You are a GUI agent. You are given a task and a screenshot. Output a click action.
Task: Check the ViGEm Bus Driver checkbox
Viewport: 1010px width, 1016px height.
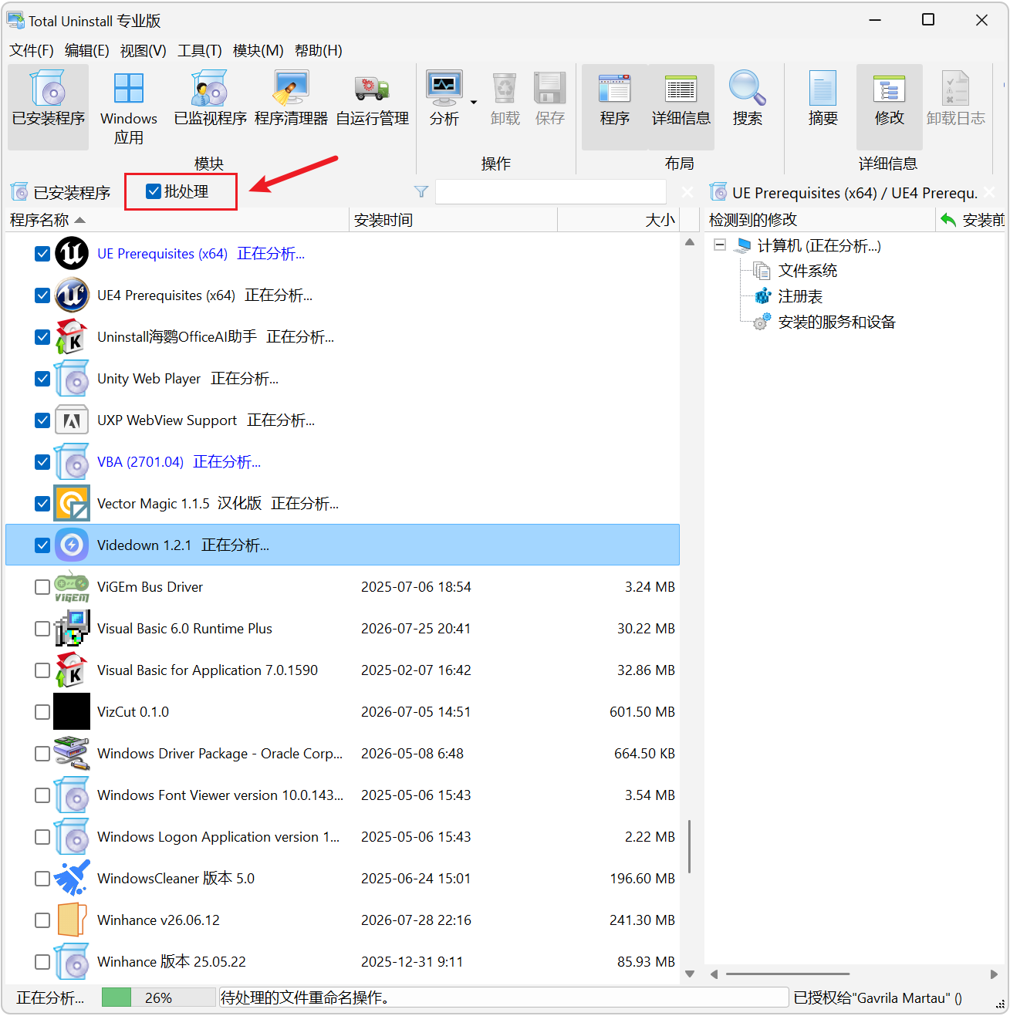42,587
